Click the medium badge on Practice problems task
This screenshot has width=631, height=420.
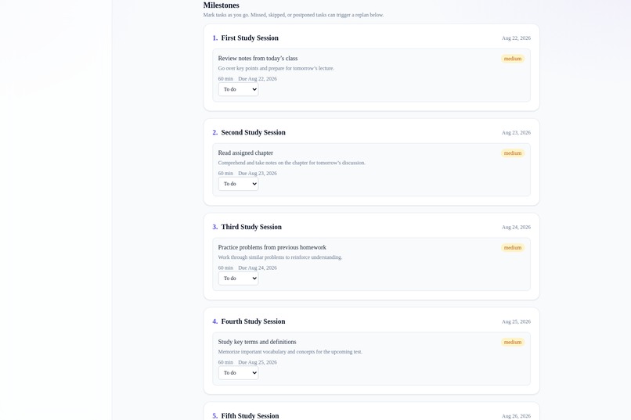[512, 248]
